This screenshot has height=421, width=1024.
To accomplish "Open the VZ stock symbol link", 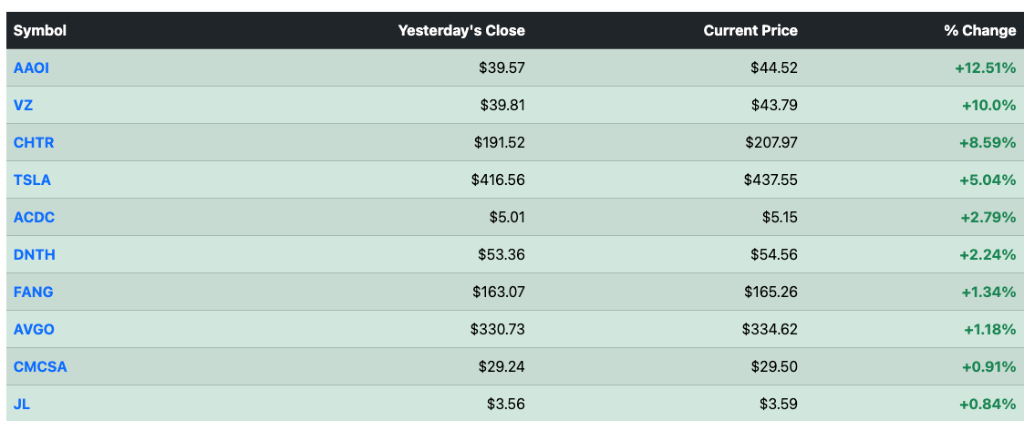I will [x=23, y=105].
